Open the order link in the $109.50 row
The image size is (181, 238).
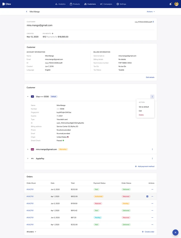(x=30, y=203)
